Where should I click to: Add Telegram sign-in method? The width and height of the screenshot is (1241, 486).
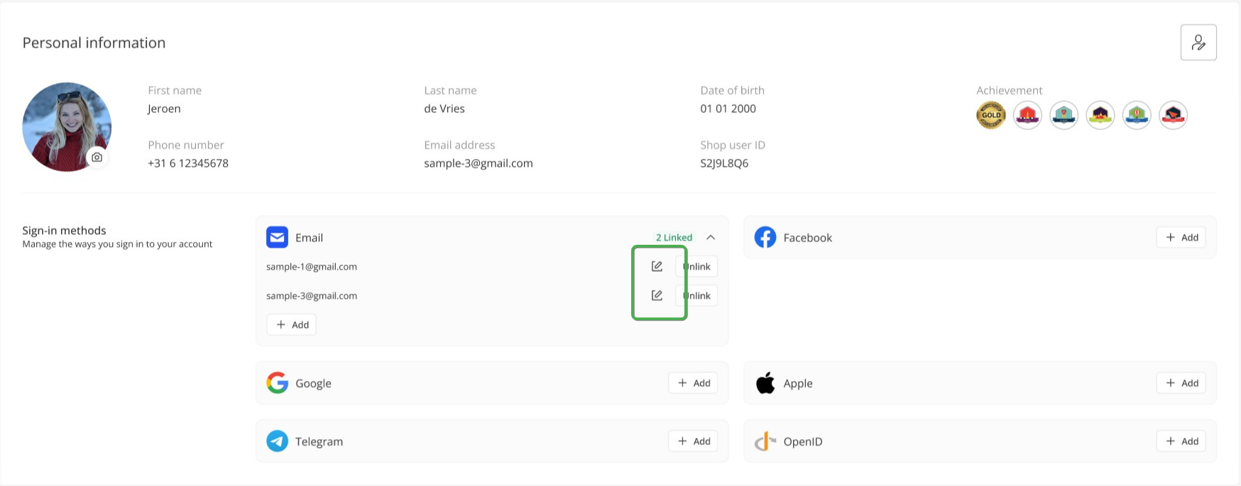693,441
